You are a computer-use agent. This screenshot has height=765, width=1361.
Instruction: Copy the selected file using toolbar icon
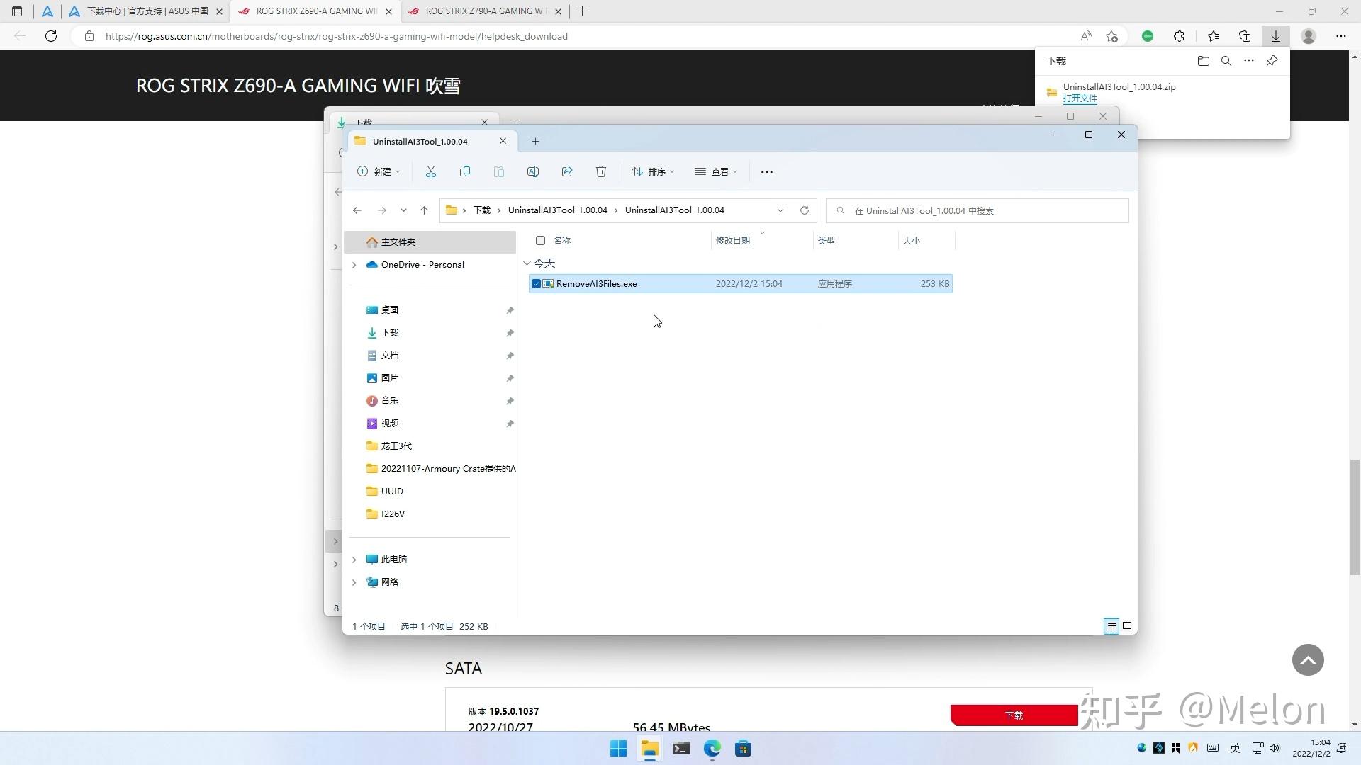coord(465,171)
